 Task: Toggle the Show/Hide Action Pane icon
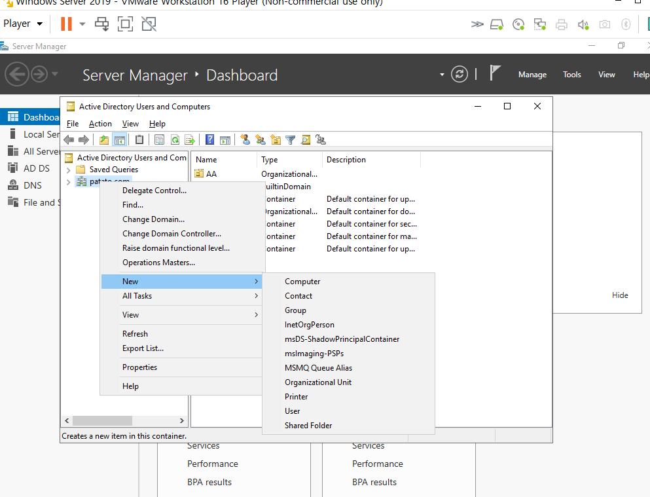click(x=225, y=141)
